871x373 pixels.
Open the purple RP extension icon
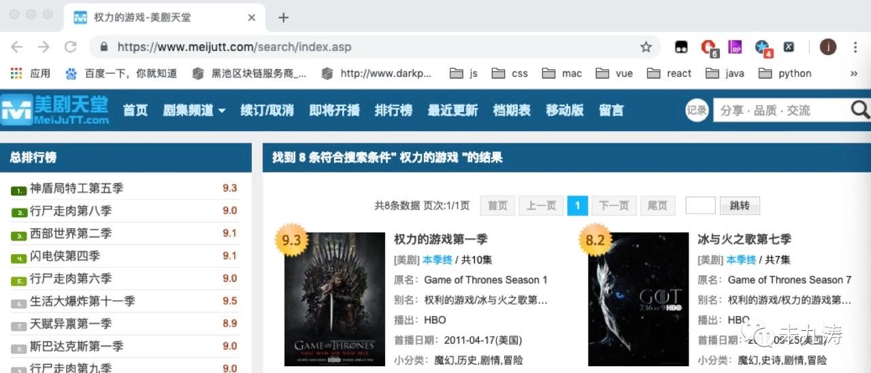pos(735,47)
